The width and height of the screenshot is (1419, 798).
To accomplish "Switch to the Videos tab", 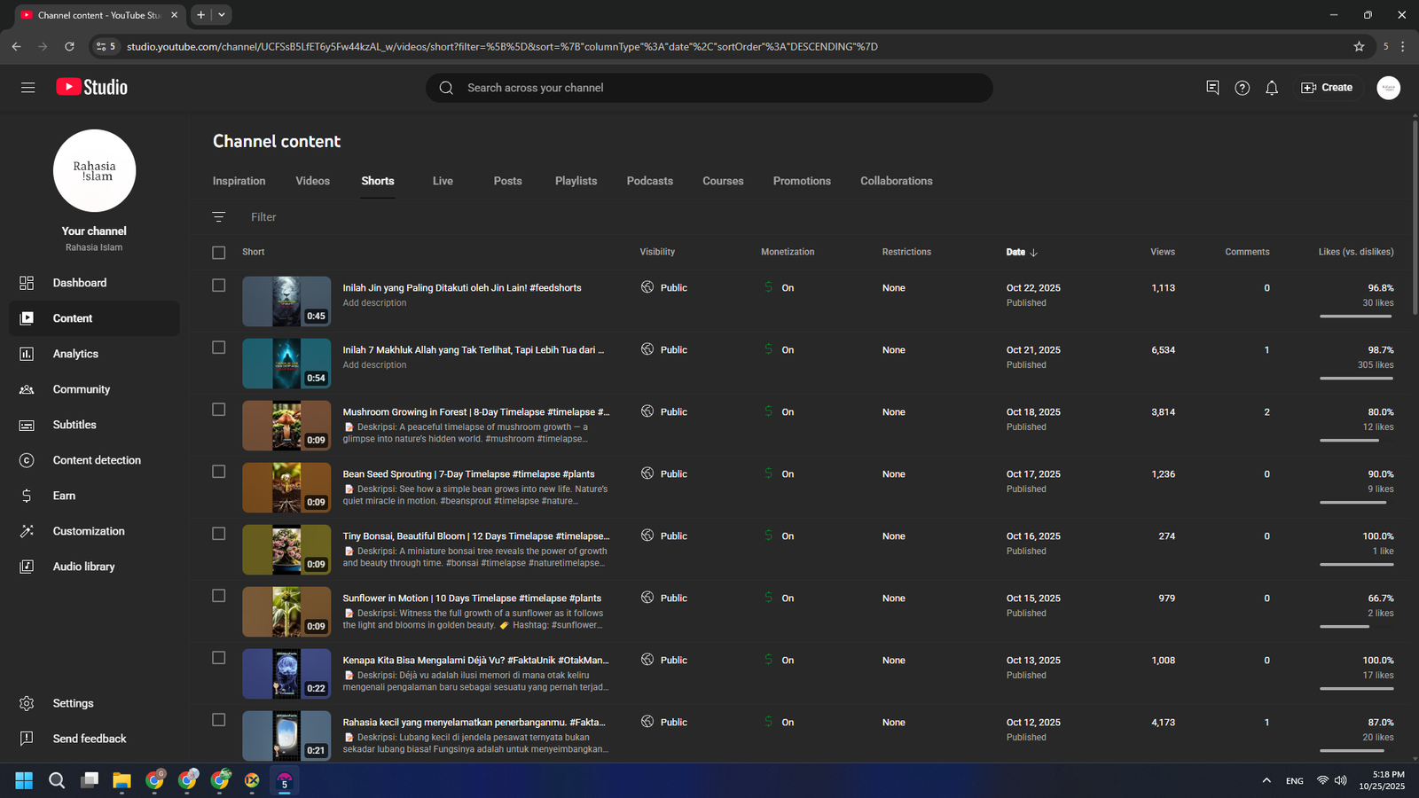I will tap(312, 181).
